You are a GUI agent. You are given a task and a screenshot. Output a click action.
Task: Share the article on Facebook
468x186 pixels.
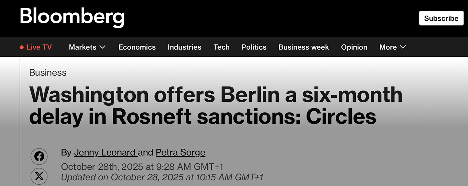39,156
